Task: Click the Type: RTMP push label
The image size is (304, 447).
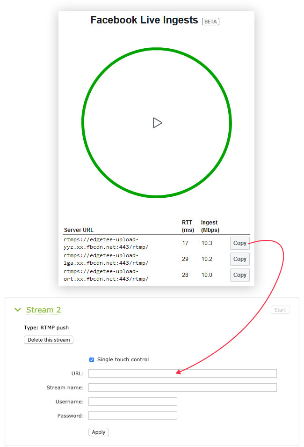Action: point(46,328)
